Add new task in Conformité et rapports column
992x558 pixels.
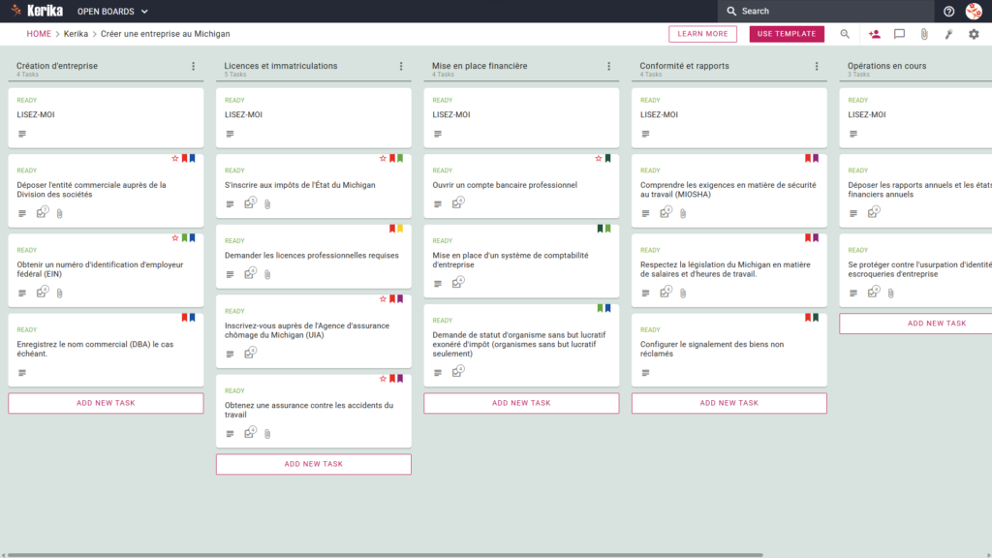pyautogui.click(x=728, y=403)
